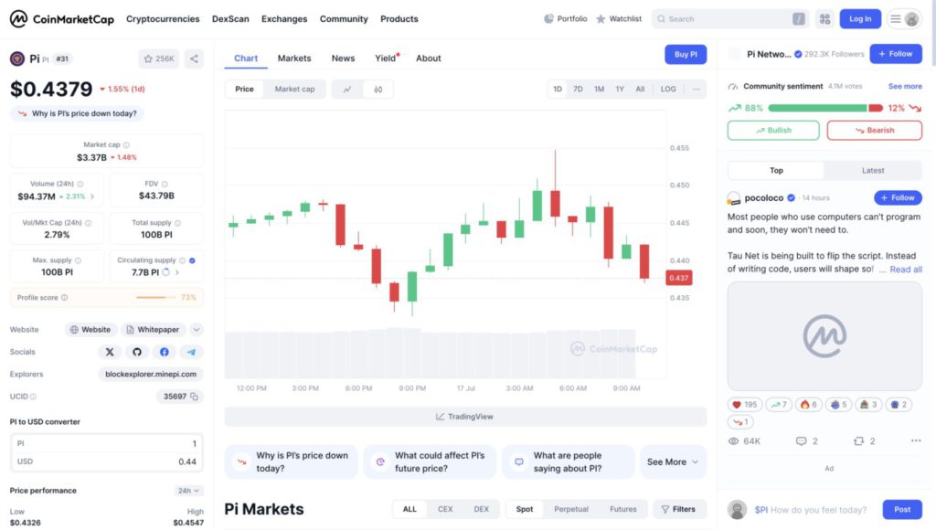The image size is (936, 530).
Task: Open the Latest posts tab
Action: tap(873, 171)
